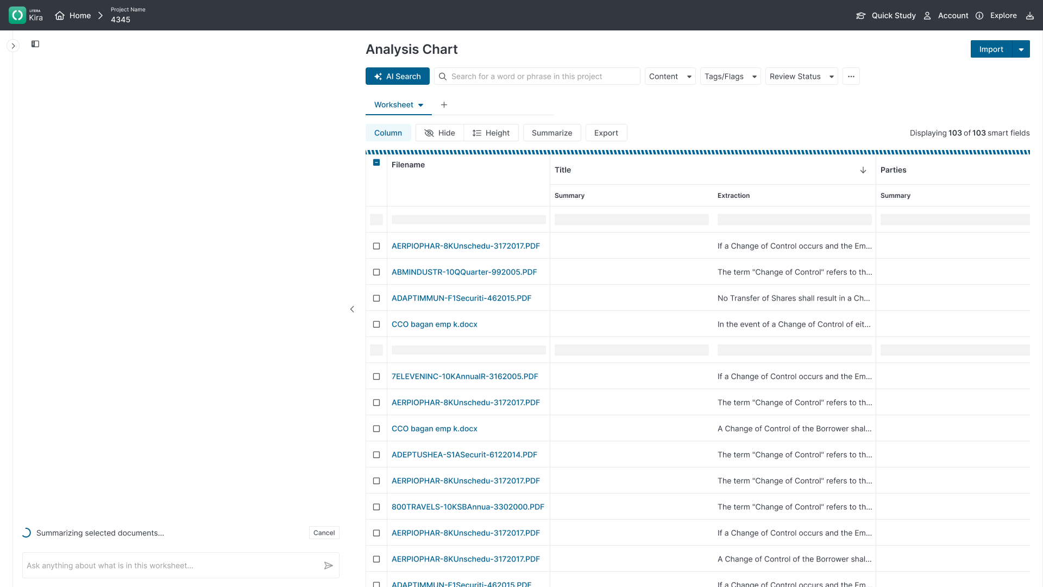Click the Explore compass icon
The width and height of the screenshot is (1043, 587).
click(x=979, y=16)
